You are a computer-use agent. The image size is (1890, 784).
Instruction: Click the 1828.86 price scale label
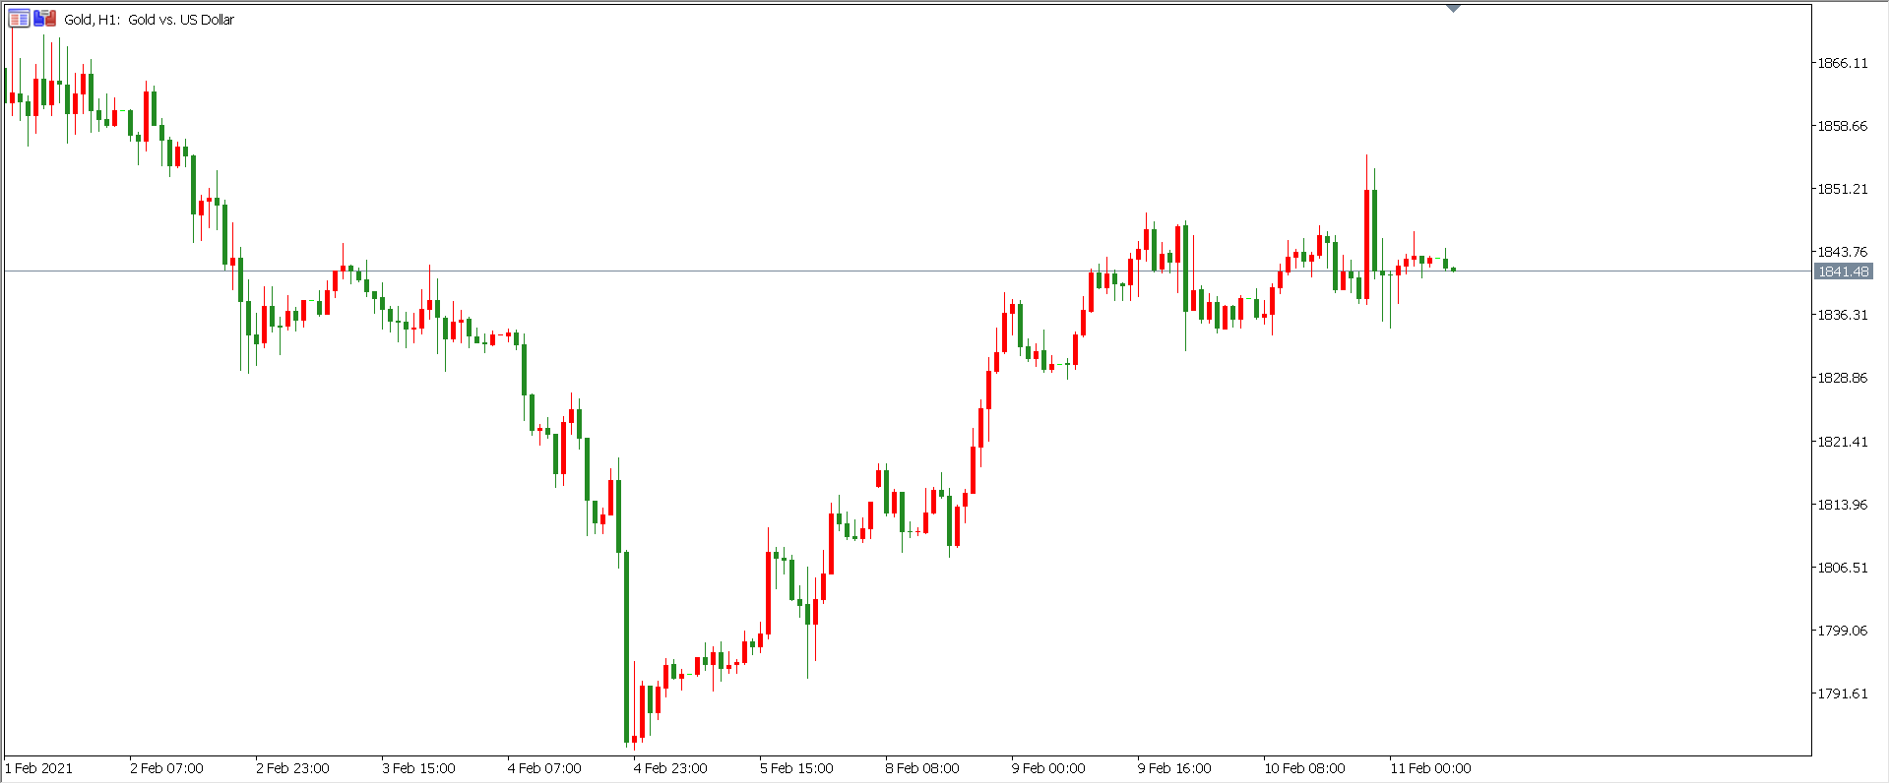click(1842, 378)
